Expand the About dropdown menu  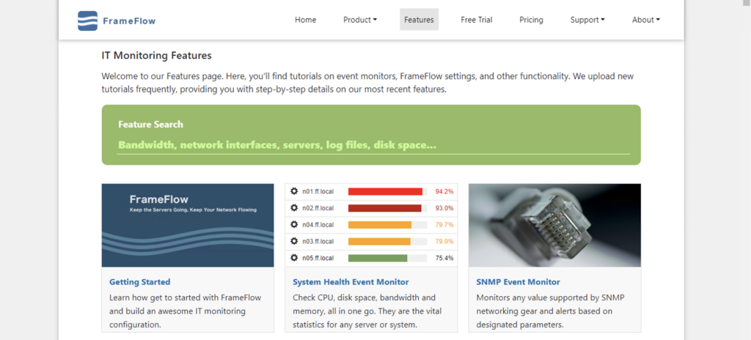coord(645,20)
